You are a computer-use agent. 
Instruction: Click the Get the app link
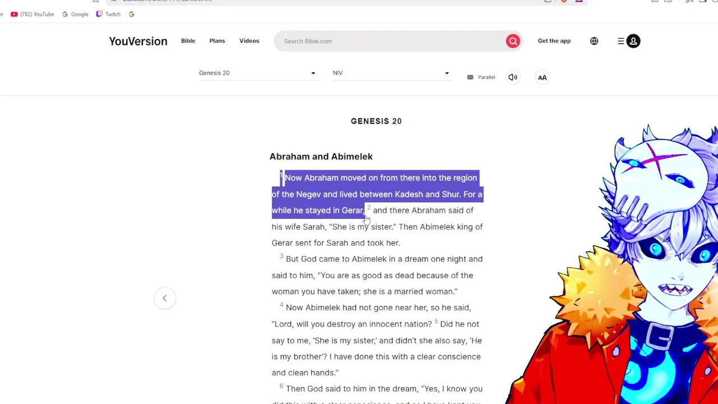coord(554,41)
